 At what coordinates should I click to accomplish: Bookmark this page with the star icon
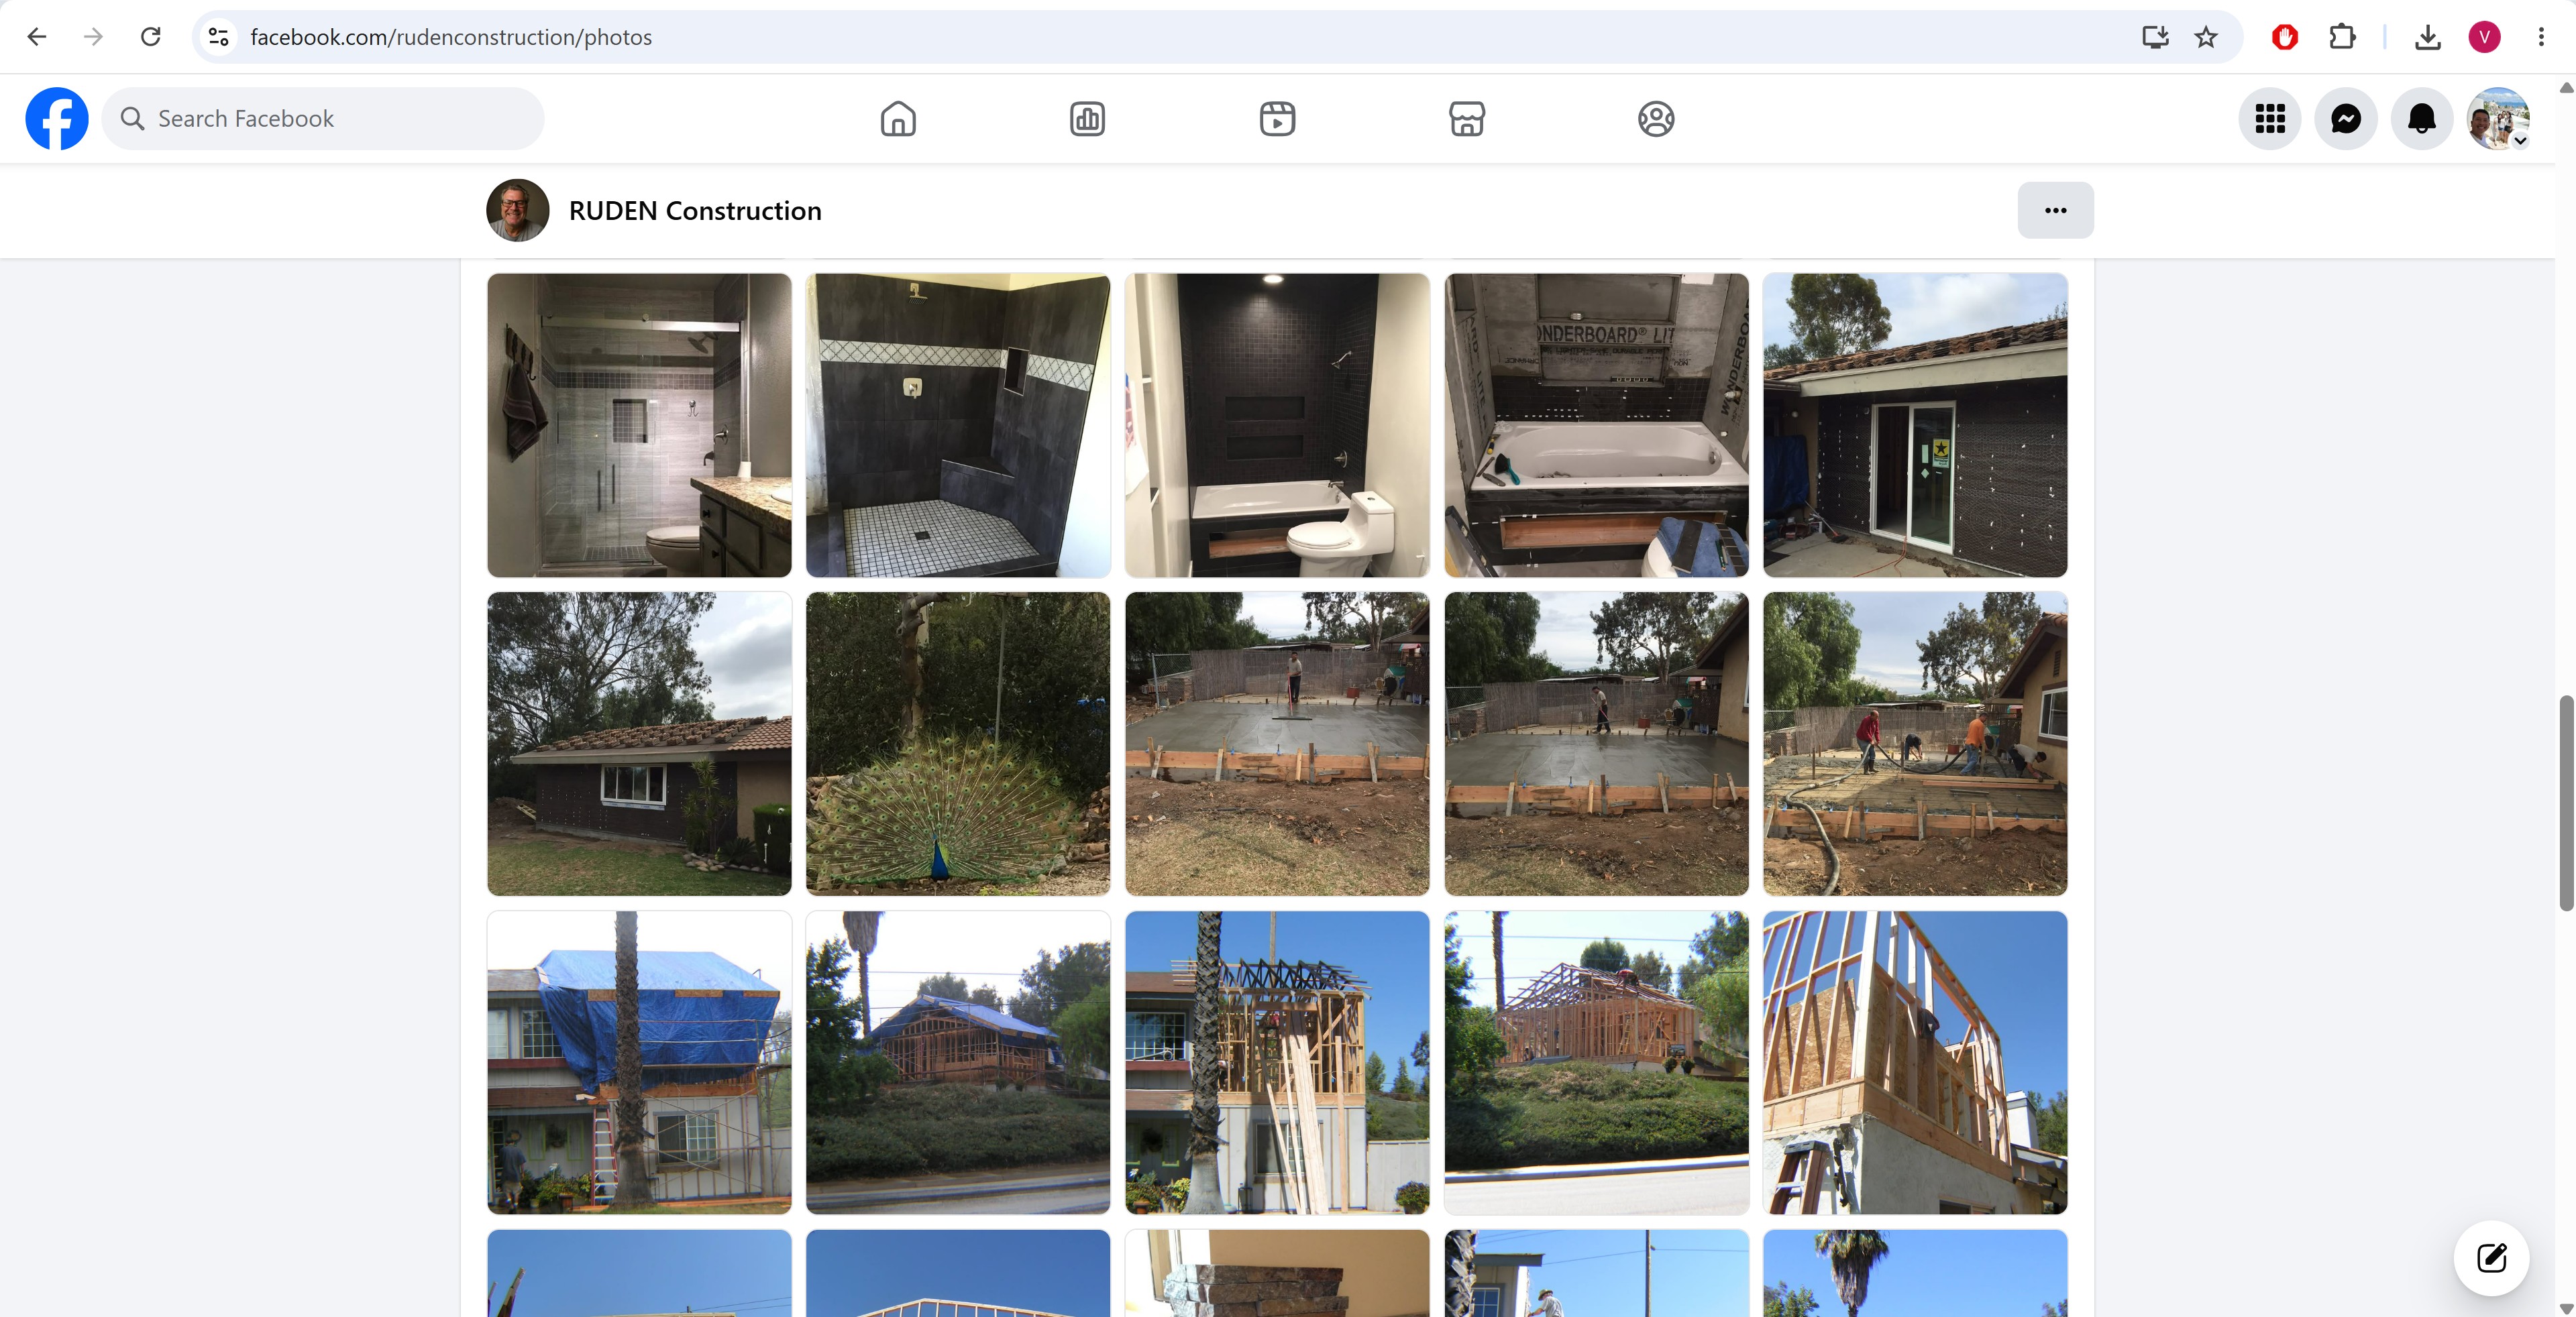tap(2206, 37)
